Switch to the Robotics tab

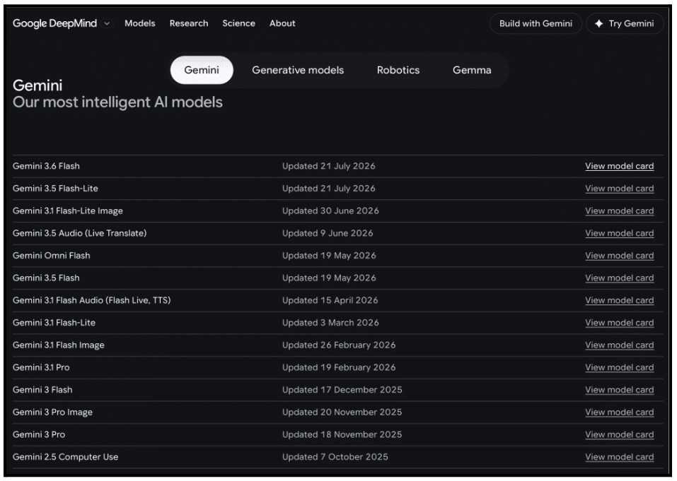coord(398,70)
